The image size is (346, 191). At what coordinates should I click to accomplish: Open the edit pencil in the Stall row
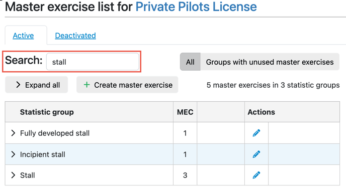[256, 175]
